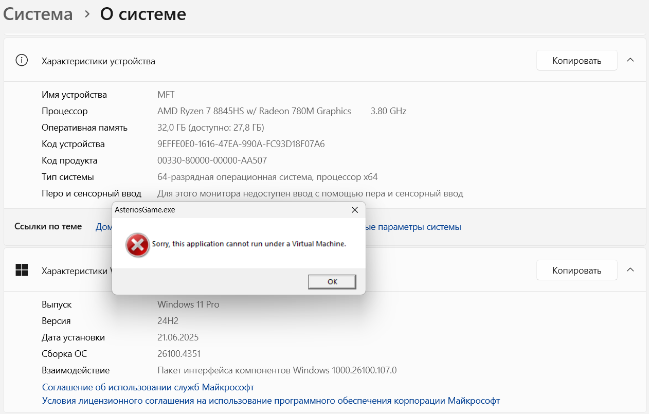Click the Код устройства GUID value
Image resolution: width=649 pixels, height=414 pixels.
tap(241, 144)
